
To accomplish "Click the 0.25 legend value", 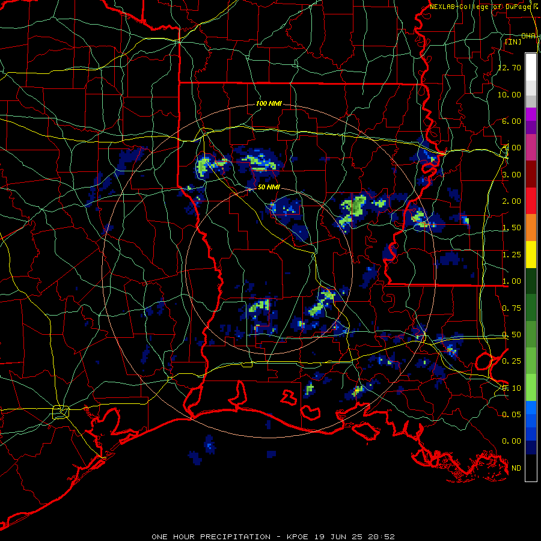I will point(512,361).
